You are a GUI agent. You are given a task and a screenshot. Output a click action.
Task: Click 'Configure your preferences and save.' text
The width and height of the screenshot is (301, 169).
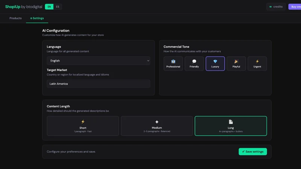pyautogui.click(x=71, y=152)
